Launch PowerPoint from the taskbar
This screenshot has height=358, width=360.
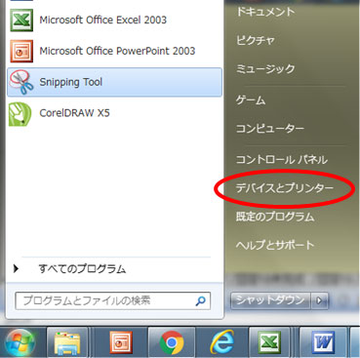click(121, 342)
